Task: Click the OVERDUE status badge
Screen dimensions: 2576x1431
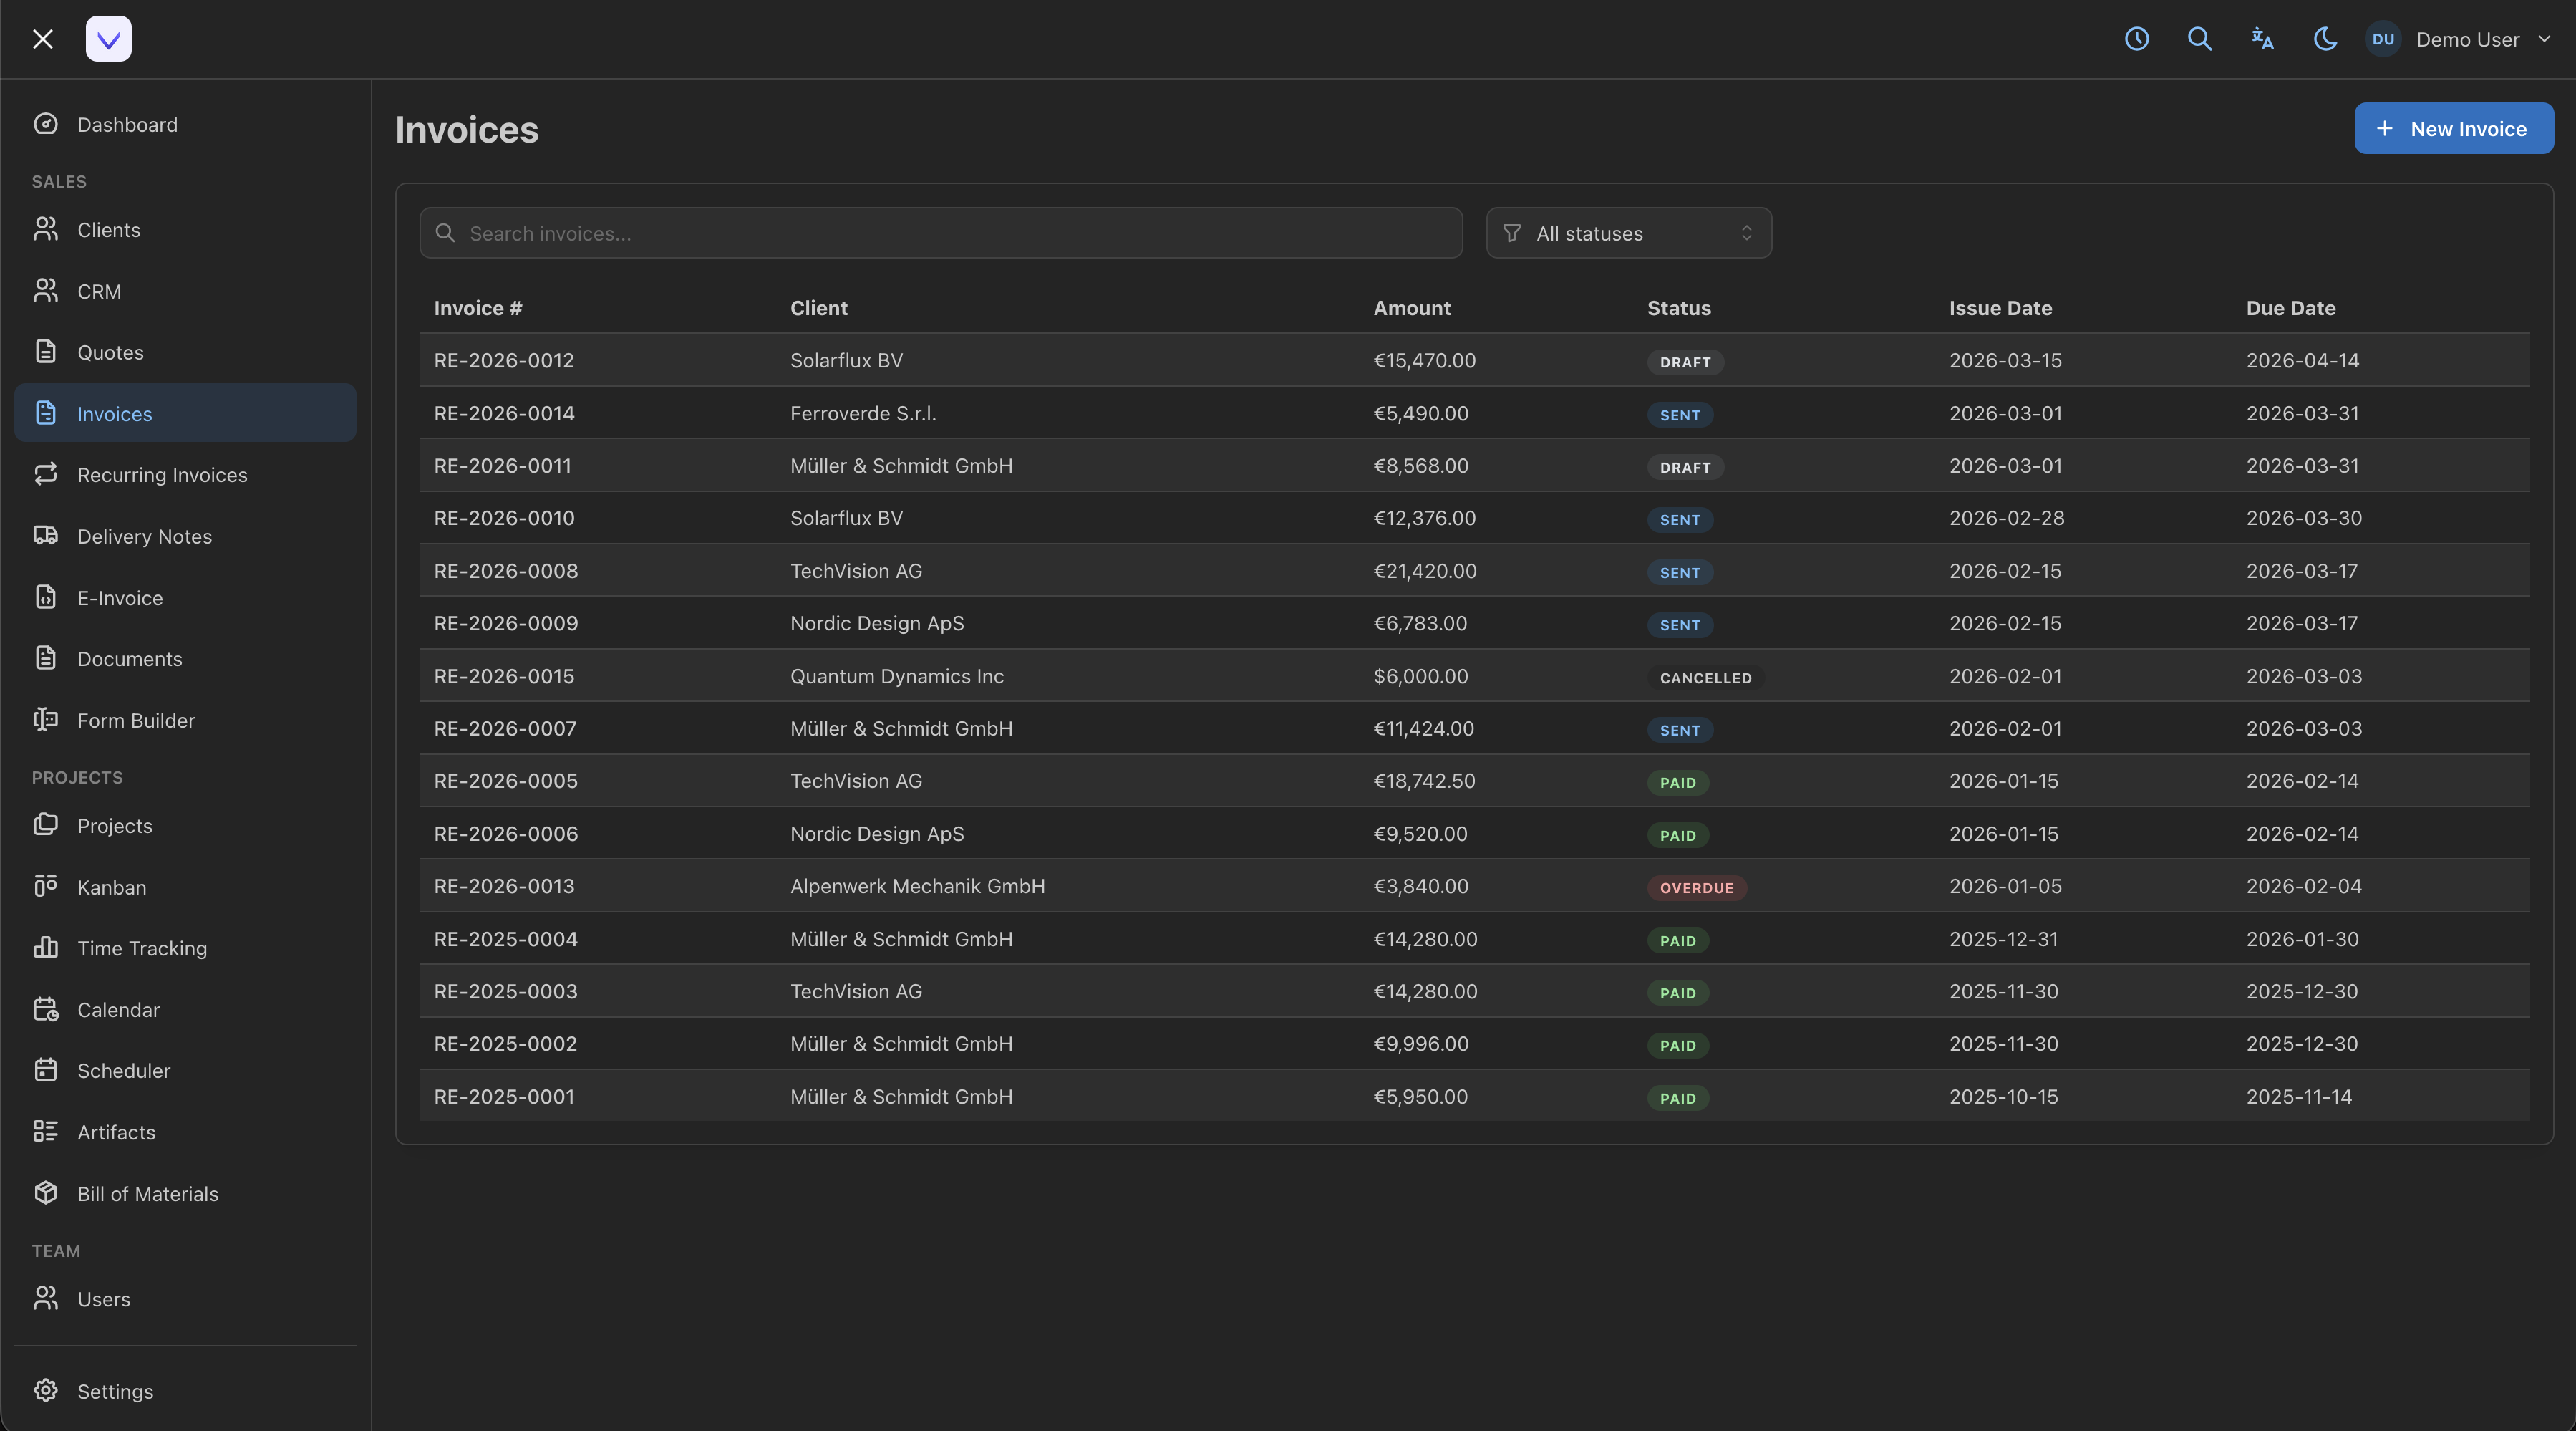Action: 1696,887
